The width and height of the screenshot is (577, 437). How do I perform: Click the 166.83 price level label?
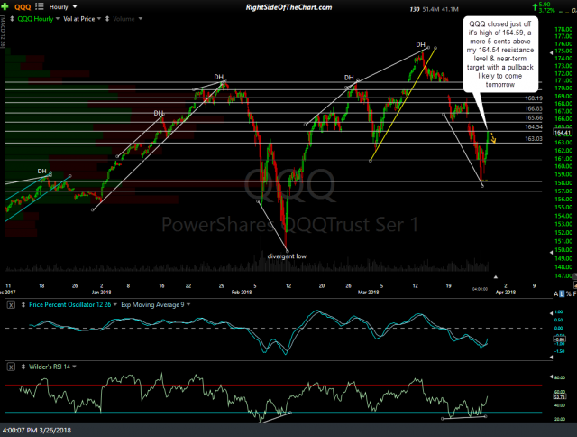pos(534,108)
